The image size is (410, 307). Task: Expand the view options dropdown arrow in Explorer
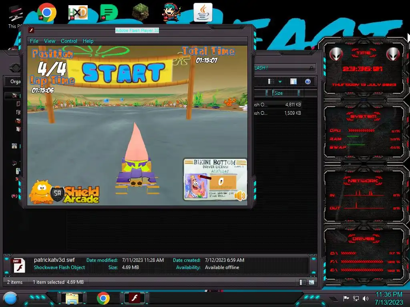tap(280, 82)
